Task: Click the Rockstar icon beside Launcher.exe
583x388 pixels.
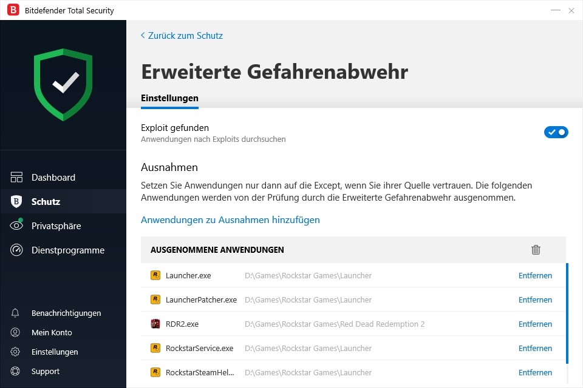Action: tap(155, 275)
